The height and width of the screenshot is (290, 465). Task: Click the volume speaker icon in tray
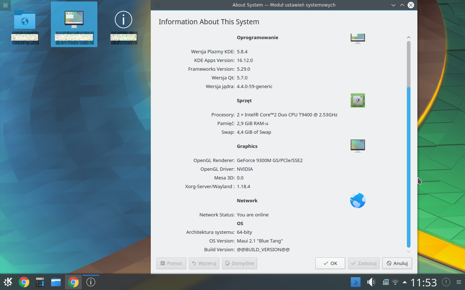371,282
